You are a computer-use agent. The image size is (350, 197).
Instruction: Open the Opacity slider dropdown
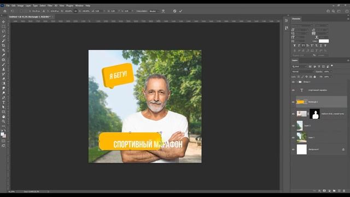pyautogui.click(x=331, y=72)
